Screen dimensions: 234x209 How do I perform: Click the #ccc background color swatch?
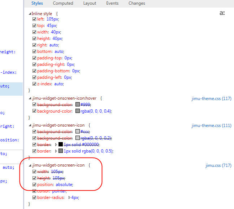coord(78,131)
